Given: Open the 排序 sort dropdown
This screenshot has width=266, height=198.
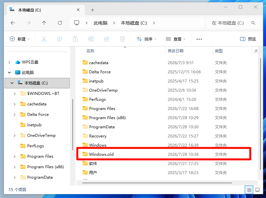Looking at the screenshot, I should pyautogui.click(x=146, y=39).
